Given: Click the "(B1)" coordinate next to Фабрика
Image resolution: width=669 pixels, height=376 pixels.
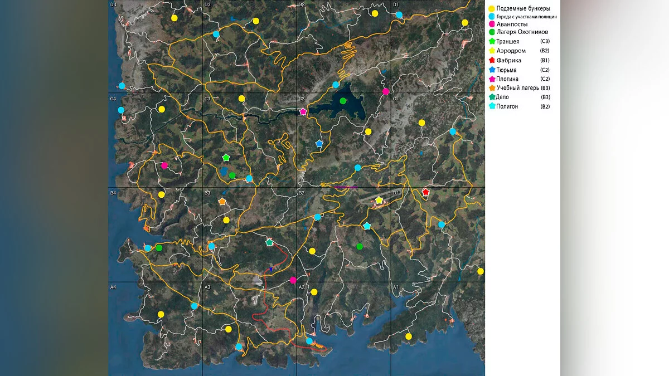Looking at the screenshot, I should click(x=545, y=60).
